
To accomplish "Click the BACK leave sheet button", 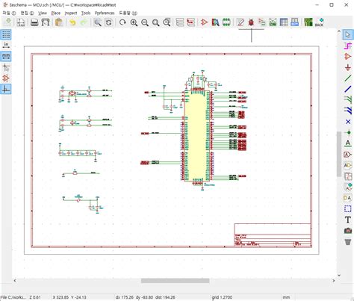I will (319, 22).
